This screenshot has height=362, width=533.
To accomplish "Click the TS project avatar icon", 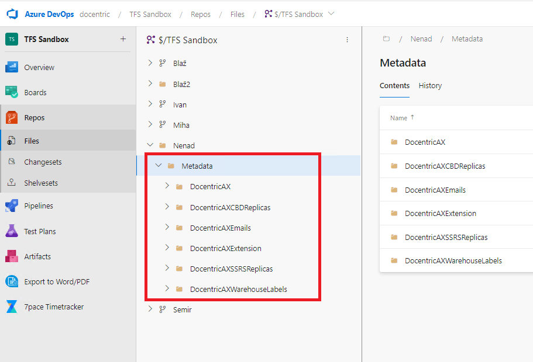I will (x=12, y=39).
